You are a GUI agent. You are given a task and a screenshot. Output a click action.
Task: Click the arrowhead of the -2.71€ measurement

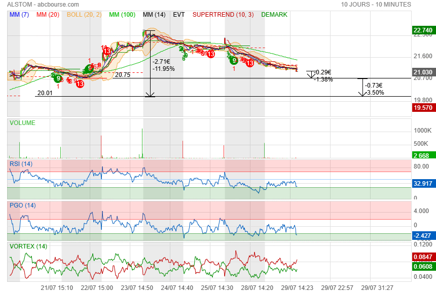150,94
